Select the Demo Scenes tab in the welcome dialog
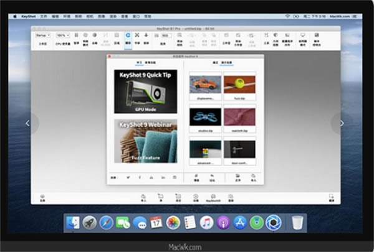Image resolution: width=374 pixels, height=252 pixels. pos(227,63)
